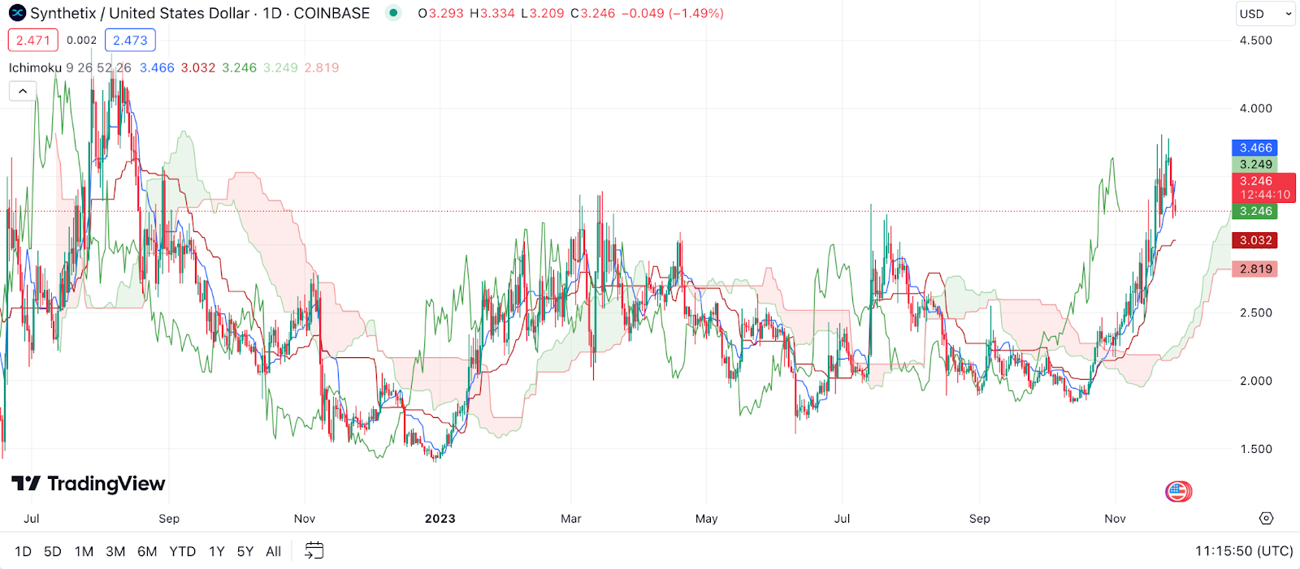
Task: Click the 2023 label on the time axis
Action: 440,518
